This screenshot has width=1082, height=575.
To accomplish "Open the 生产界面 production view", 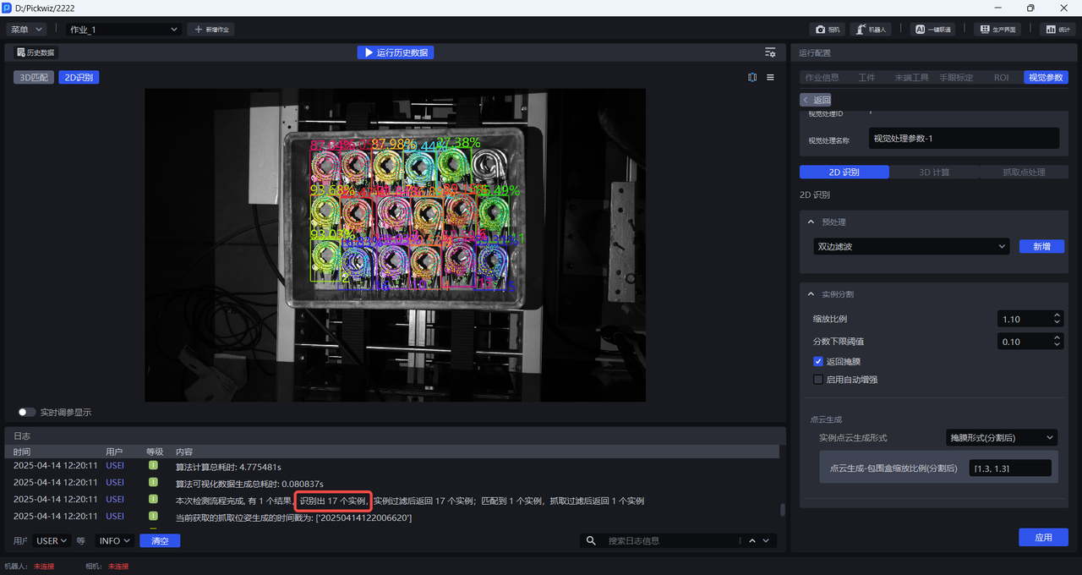I will [x=997, y=30].
